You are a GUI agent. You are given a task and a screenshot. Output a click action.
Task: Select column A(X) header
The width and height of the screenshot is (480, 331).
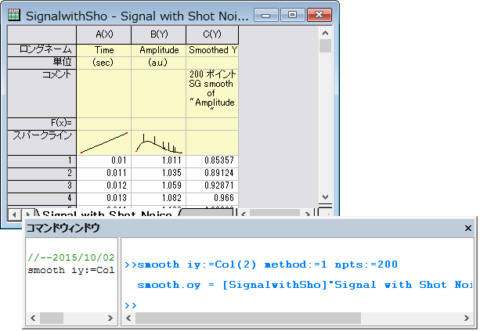104,34
